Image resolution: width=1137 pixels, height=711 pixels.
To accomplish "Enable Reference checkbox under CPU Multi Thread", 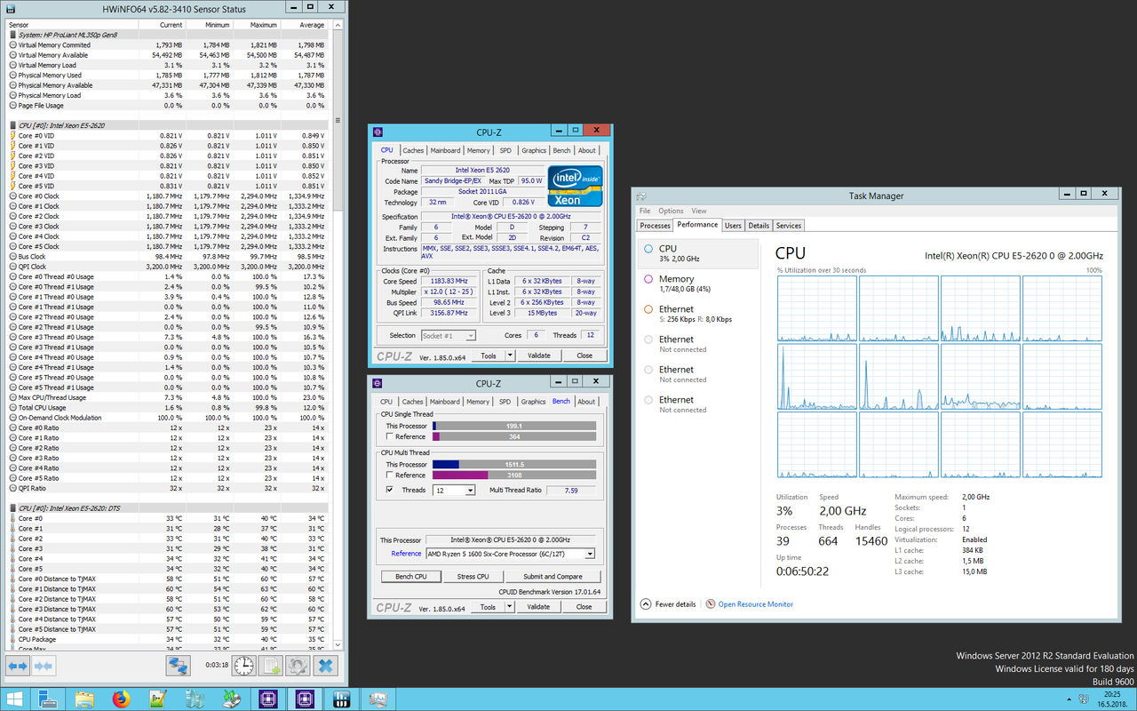I will click(389, 475).
